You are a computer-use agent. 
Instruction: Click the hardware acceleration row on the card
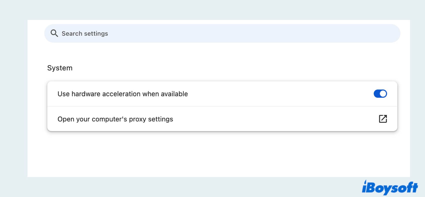200,94
